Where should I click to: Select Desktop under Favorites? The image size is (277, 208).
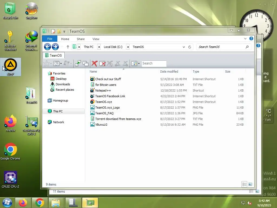[61, 79]
